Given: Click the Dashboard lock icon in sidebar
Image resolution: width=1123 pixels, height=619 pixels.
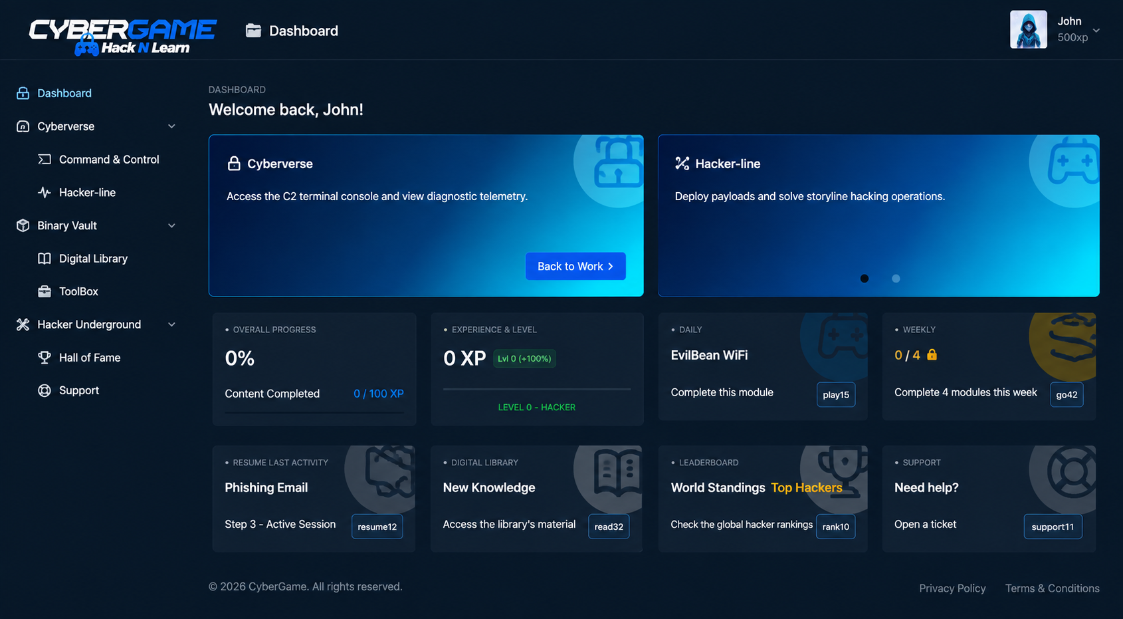Looking at the screenshot, I should pyautogui.click(x=23, y=93).
